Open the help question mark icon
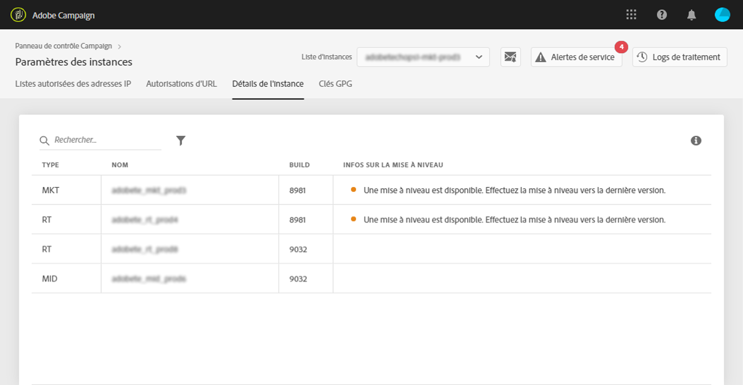This screenshot has height=385, width=743. tap(662, 15)
